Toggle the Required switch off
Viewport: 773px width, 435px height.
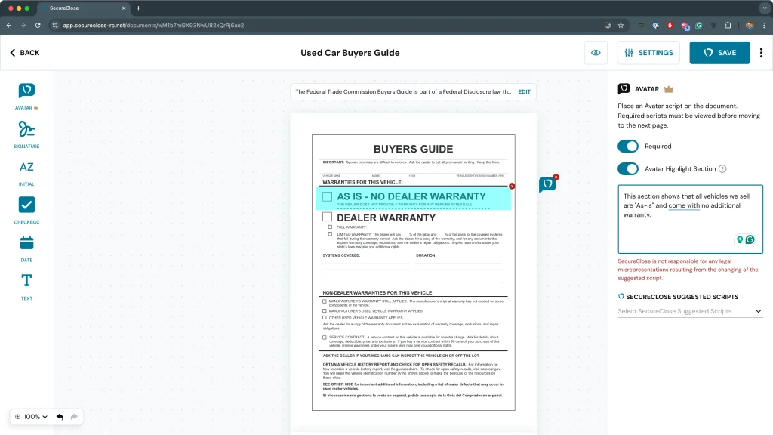coord(628,147)
